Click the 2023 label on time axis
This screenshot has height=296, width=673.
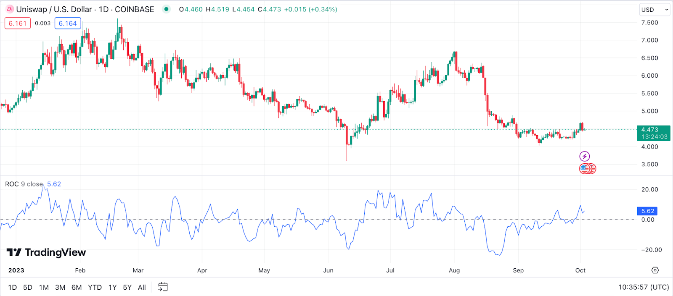click(x=16, y=270)
